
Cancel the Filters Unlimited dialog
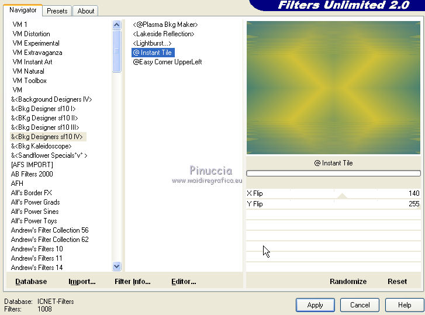[360, 305]
